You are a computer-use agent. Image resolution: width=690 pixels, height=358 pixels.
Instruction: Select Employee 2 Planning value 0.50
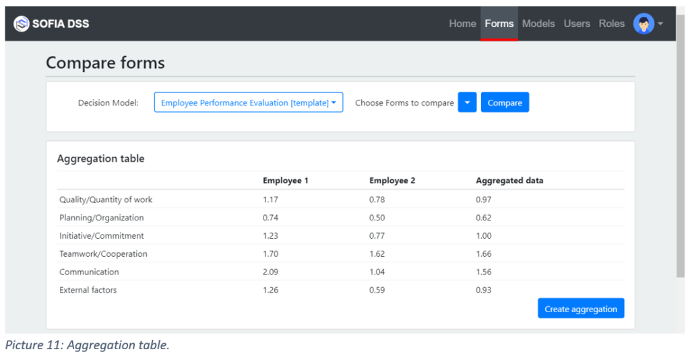pyautogui.click(x=377, y=218)
